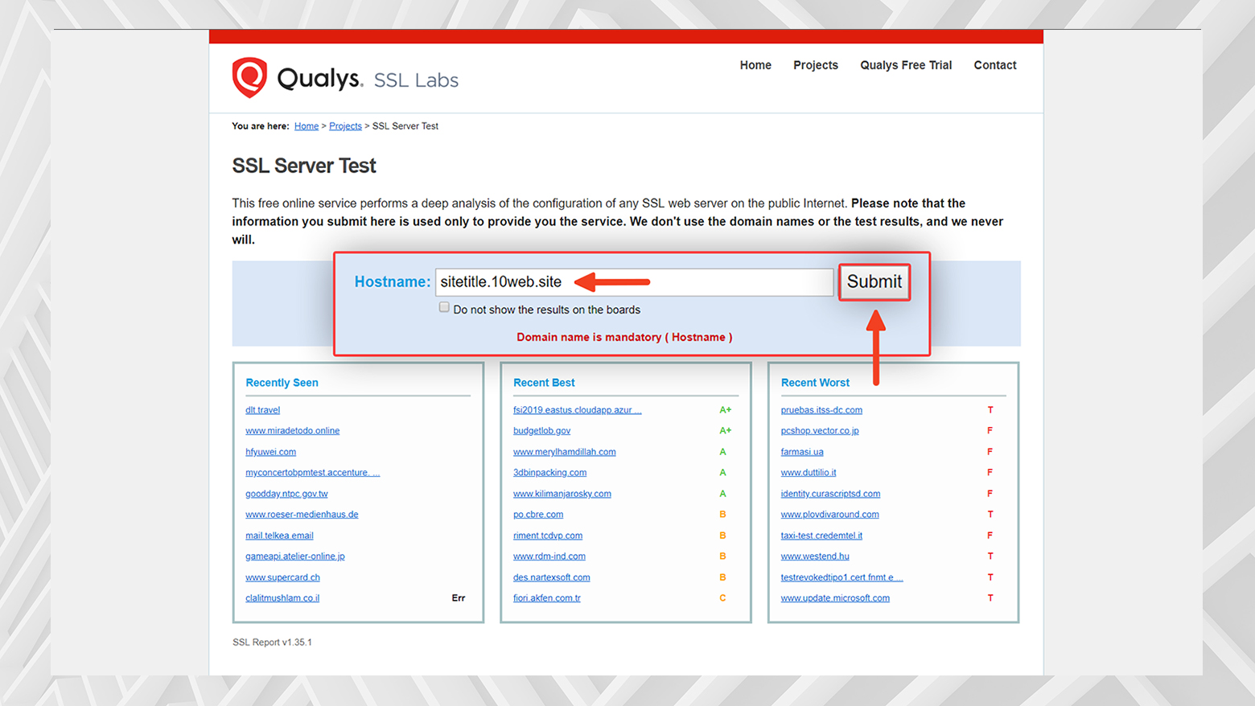This screenshot has width=1255, height=706.
Task: Click Projects in the breadcrumb trail
Action: click(345, 125)
